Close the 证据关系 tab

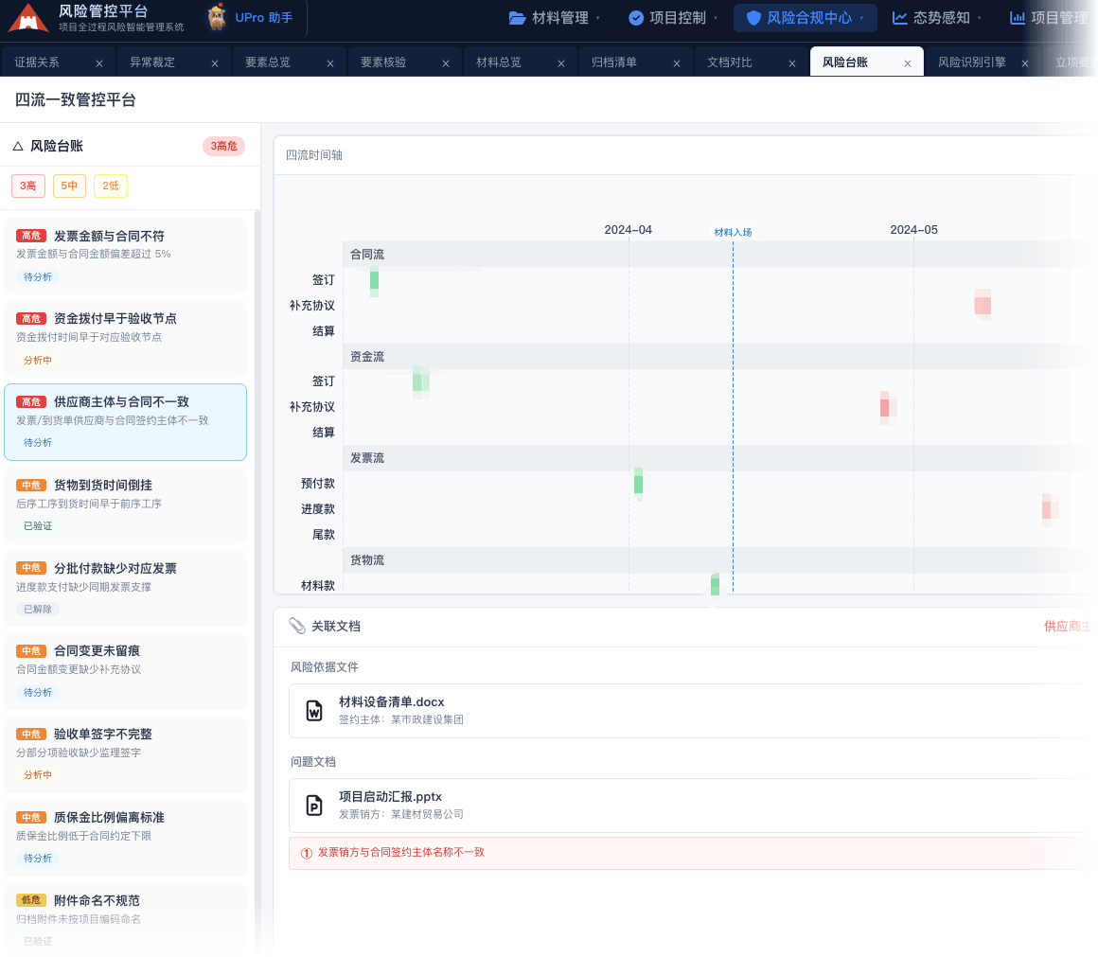tap(99, 63)
